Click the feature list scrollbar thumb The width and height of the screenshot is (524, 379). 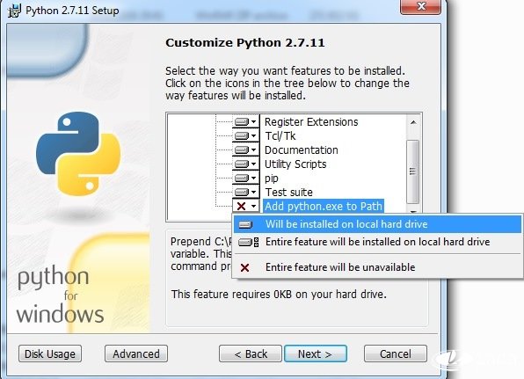(413, 171)
